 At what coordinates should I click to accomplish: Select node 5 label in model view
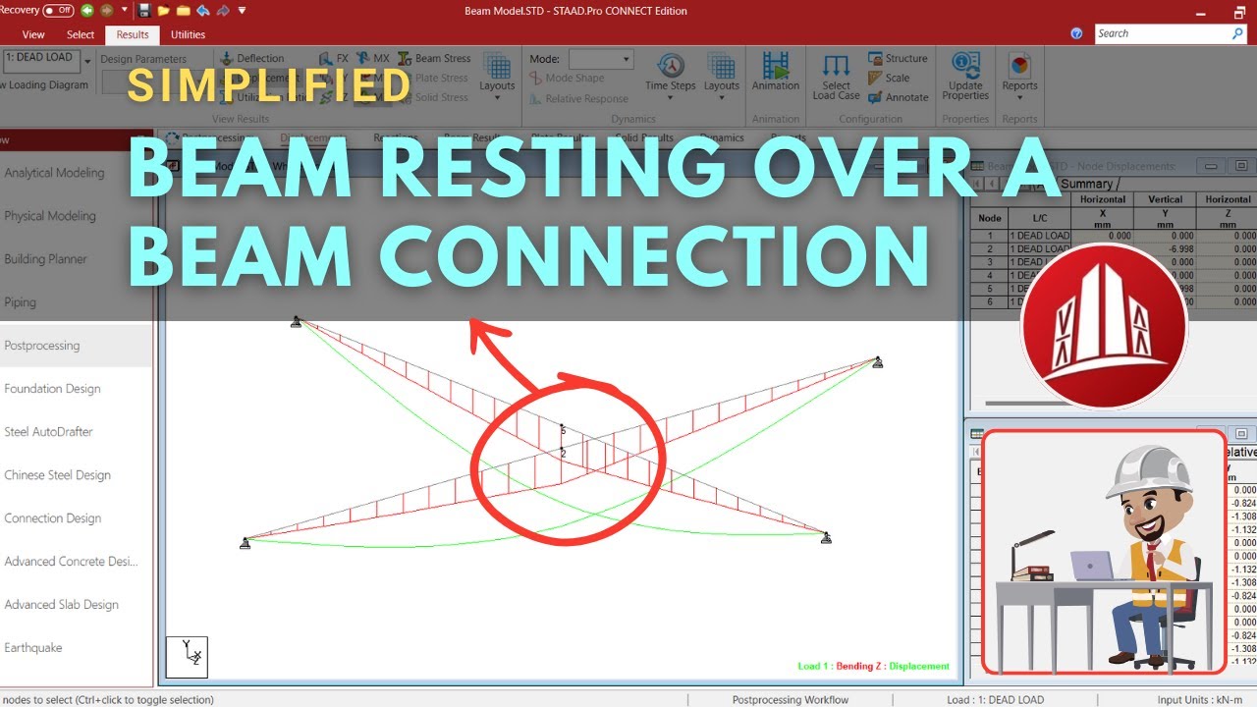(x=563, y=430)
